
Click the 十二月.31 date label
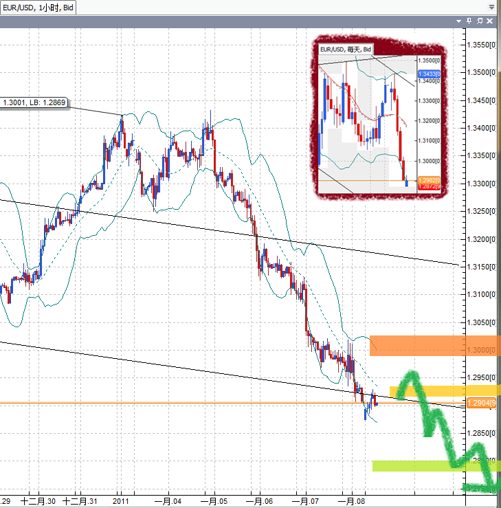click(x=80, y=501)
